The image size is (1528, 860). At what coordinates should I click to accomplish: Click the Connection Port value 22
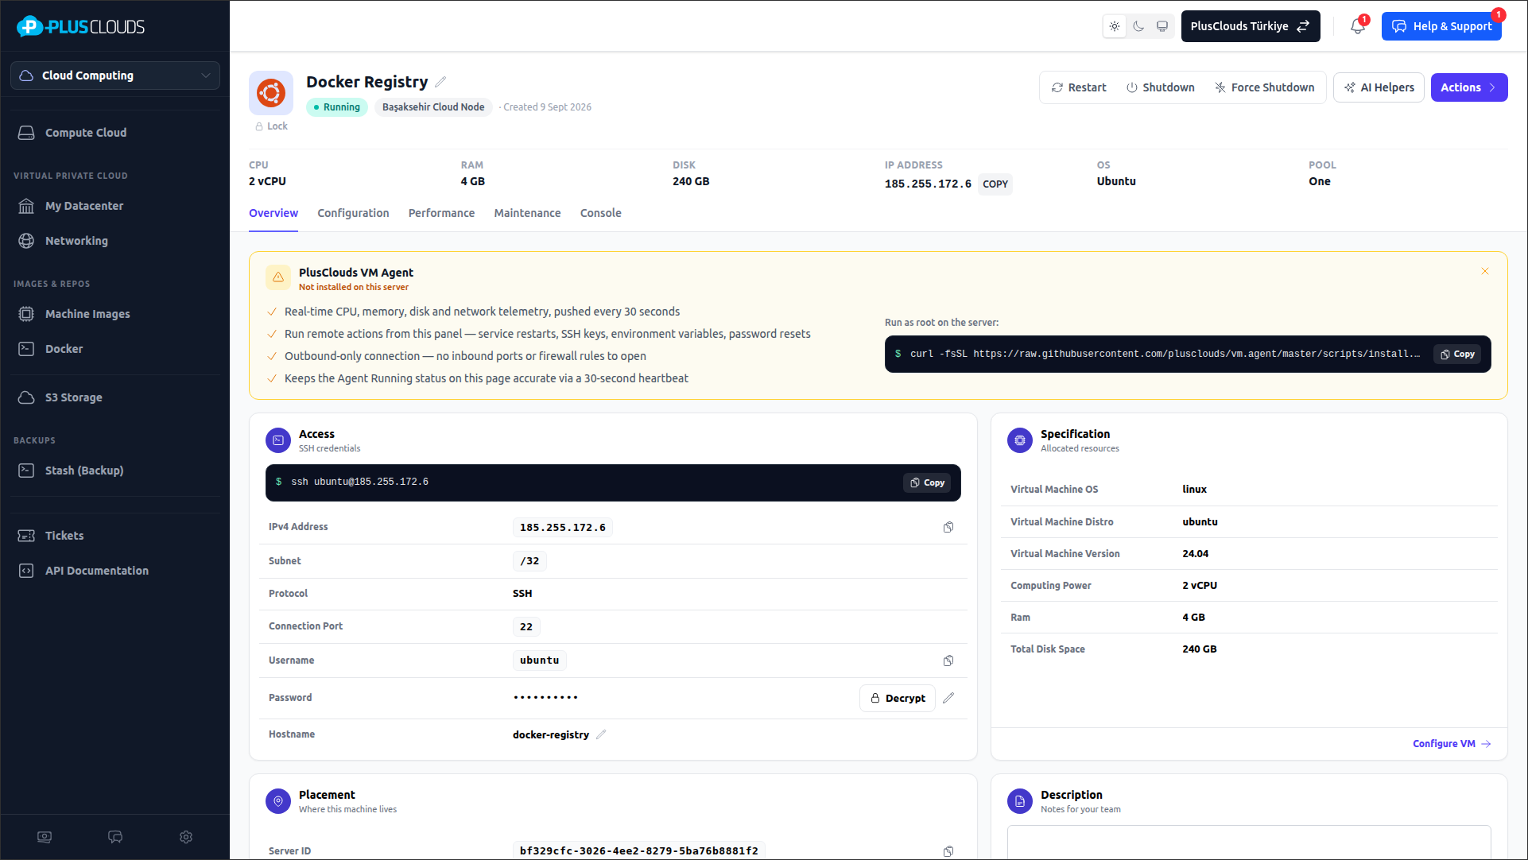pos(526,627)
